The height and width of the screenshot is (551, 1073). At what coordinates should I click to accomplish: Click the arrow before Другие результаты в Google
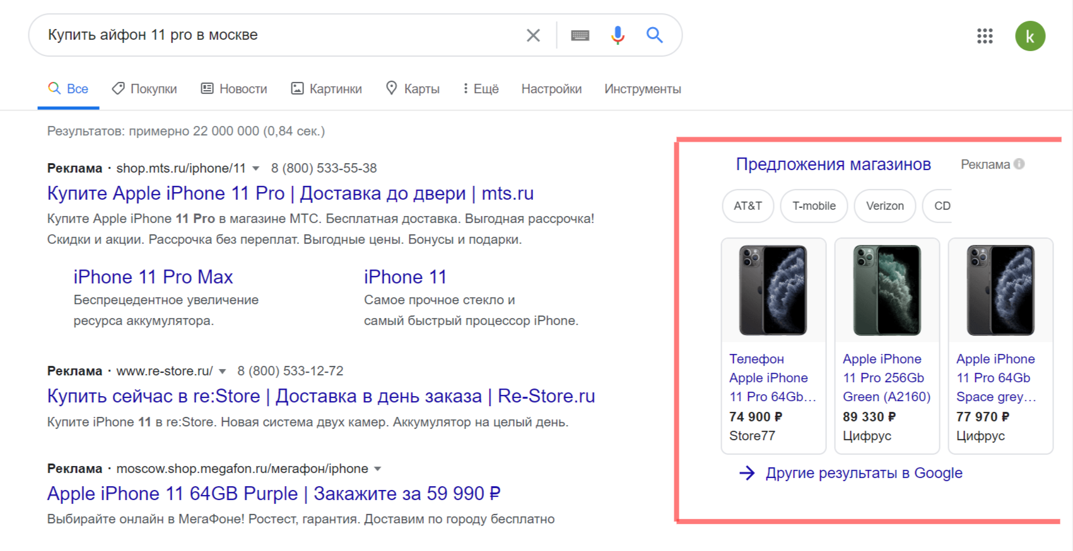click(x=747, y=473)
